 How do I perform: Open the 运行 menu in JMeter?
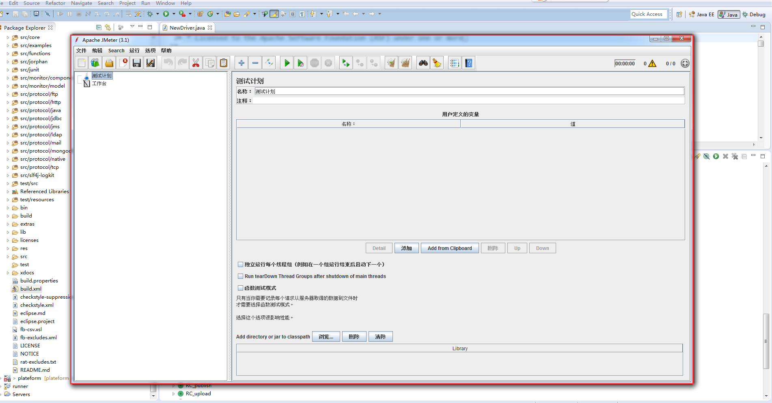134,51
